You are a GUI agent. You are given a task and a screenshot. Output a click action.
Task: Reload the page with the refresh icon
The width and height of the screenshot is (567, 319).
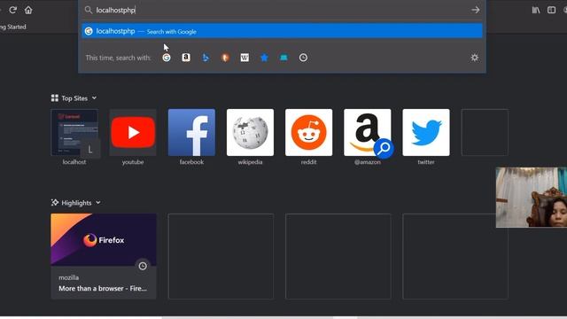(13, 10)
